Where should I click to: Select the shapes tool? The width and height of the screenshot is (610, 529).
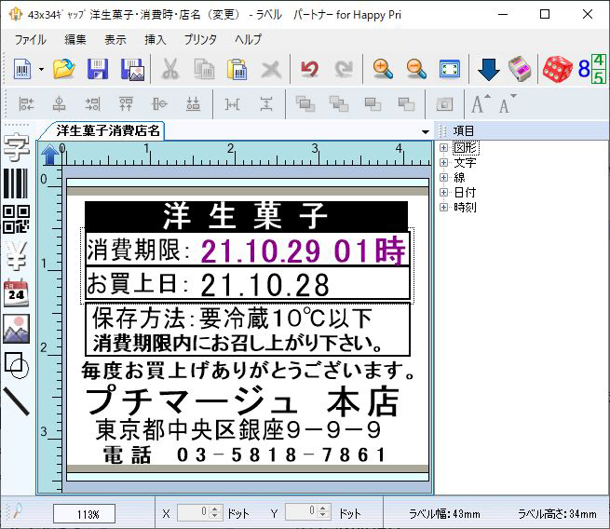tap(16, 365)
